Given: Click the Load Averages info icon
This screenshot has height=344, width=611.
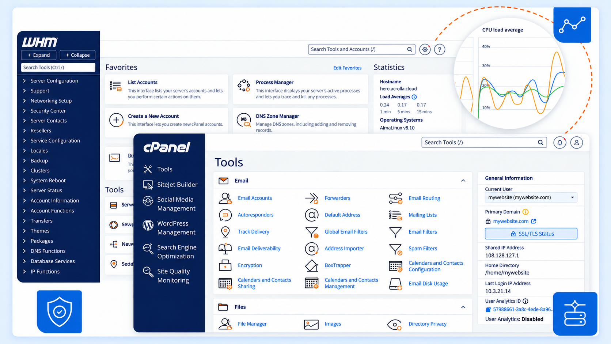Looking at the screenshot, I should [414, 97].
